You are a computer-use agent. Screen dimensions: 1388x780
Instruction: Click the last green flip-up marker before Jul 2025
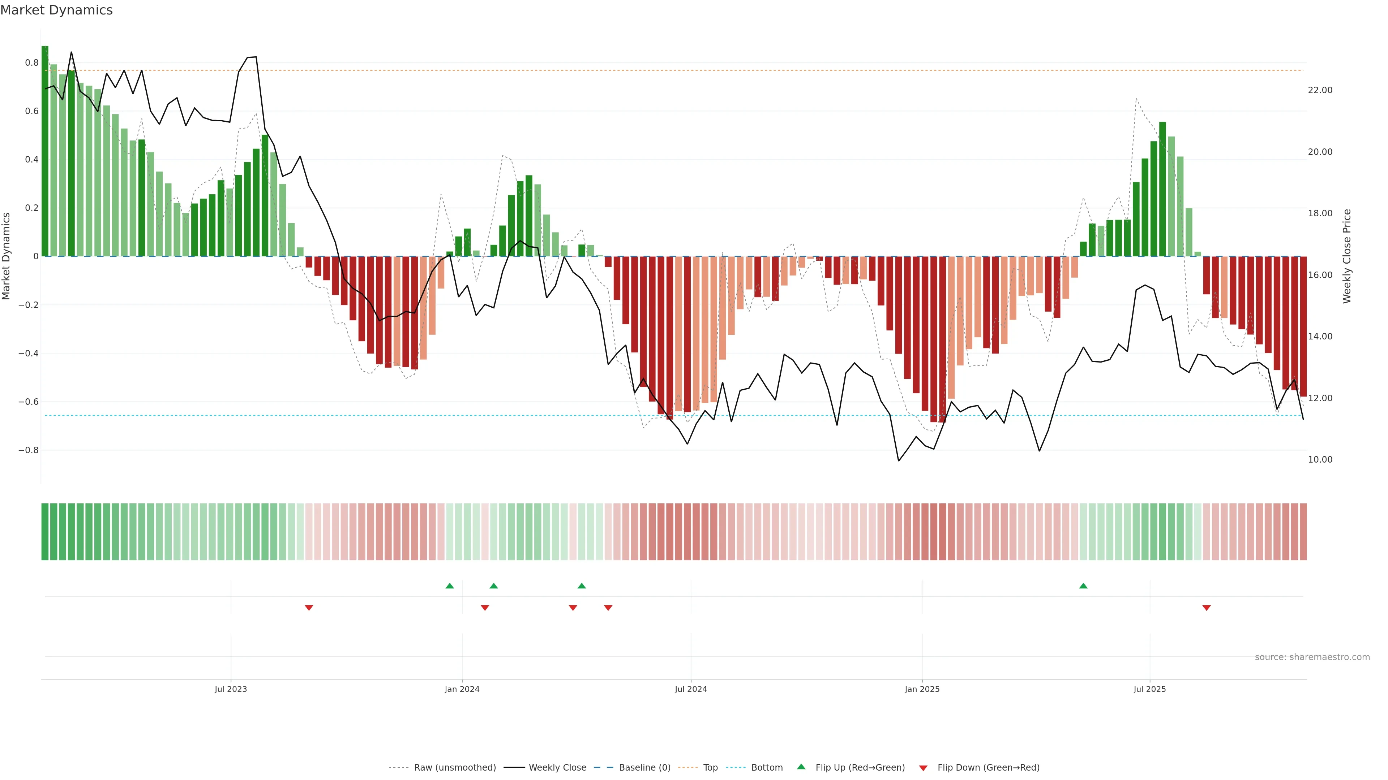pos(1083,586)
